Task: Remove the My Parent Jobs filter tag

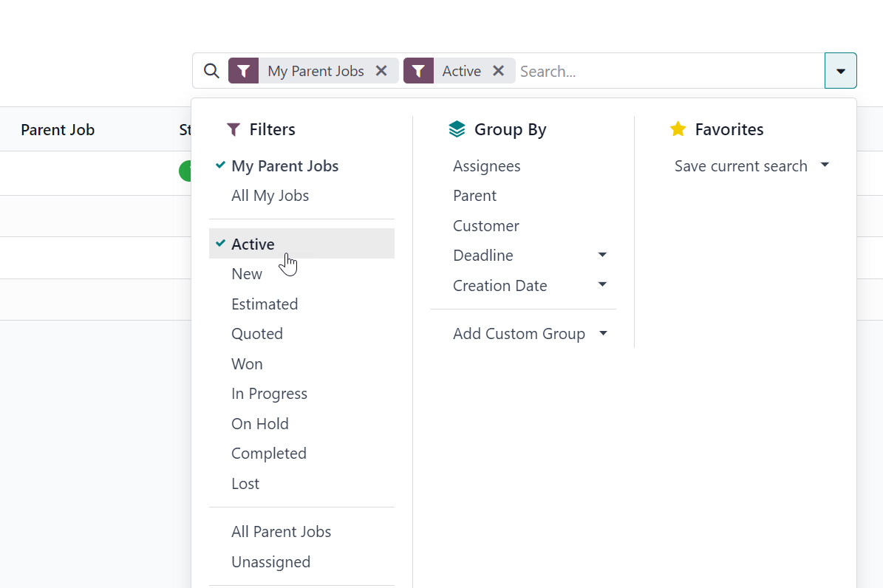Action: [381, 71]
